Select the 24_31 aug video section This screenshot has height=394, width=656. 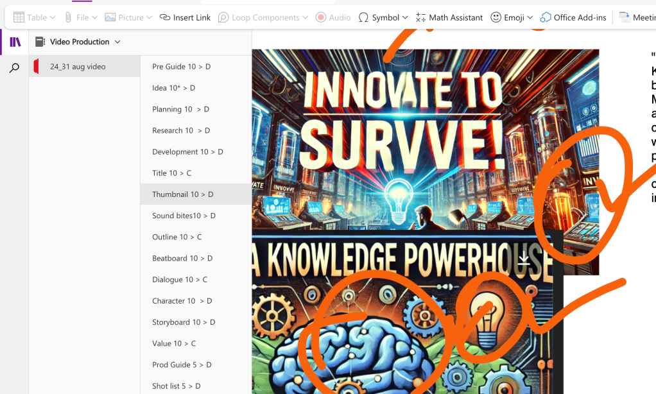[85, 67]
